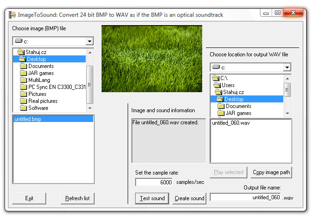Screen dimensions: 314x223
Task: Click the Users folder icon in output list
Action: [x=217, y=85]
